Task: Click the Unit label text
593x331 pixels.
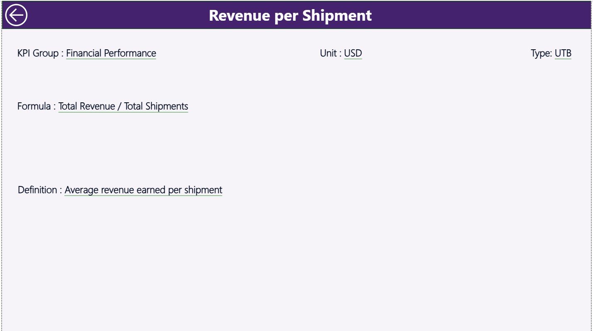Action: (328, 53)
